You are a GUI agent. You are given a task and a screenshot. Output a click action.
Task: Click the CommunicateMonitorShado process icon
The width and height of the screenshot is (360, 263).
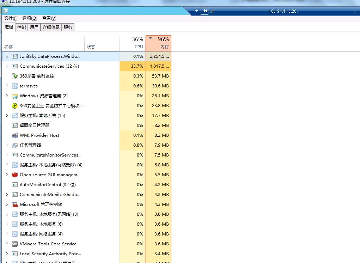[x=15, y=194]
